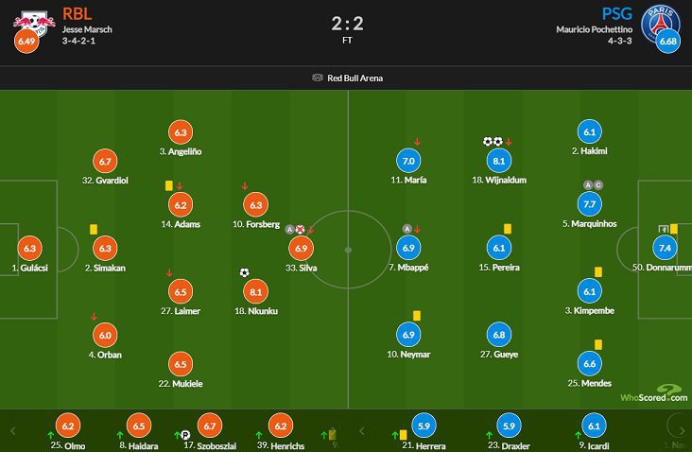This screenshot has width=692, height=452.
Task: Click the two goal balls above Wijnaldum
Action: click(x=493, y=142)
